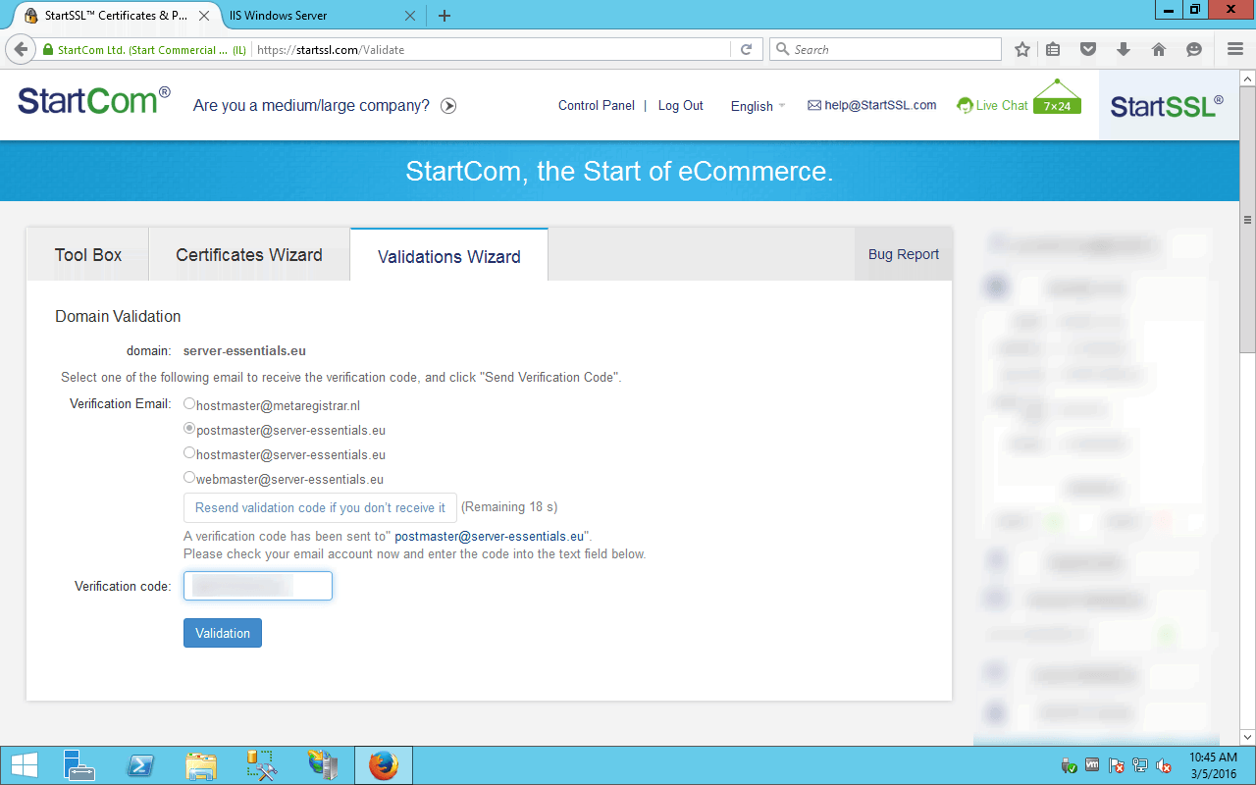
Task: Click the Firefox icon in the taskbar
Action: point(384,765)
